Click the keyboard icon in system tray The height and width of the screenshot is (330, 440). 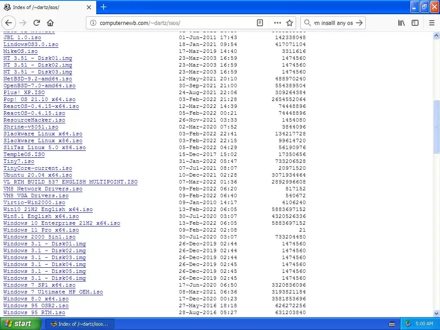(x=392, y=324)
